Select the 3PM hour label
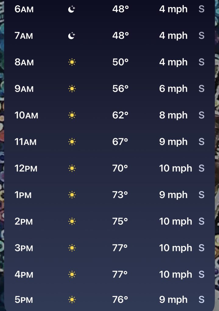The height and width of the screenshot is (311, 219). click(x=24, y=248)
